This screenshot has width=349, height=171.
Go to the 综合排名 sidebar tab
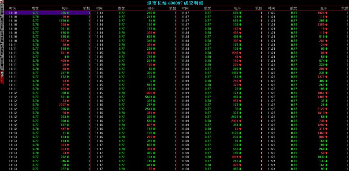pos(2,63)
